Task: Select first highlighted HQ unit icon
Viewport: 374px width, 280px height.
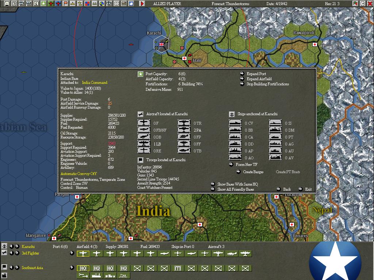Action: 83,268
